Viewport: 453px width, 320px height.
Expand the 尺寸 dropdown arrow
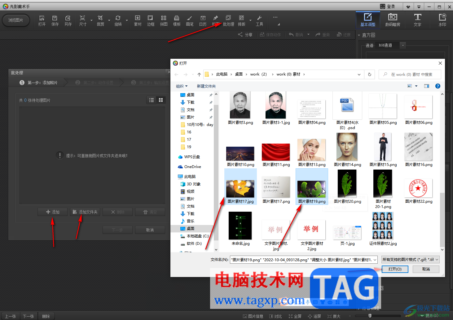coord(91,21)
